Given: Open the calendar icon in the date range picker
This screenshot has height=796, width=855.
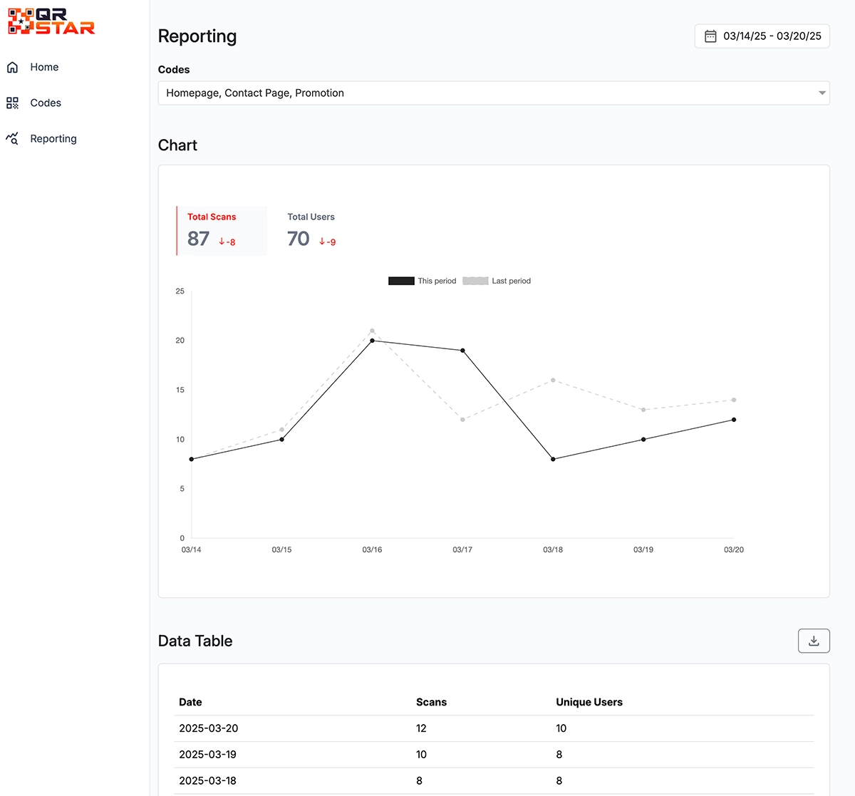Looking at the screenshot, I should [x=710, y=36].
